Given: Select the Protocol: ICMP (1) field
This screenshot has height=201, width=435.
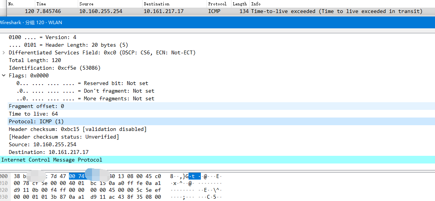Looking at the screenshot, I should (x=221, y=121).
